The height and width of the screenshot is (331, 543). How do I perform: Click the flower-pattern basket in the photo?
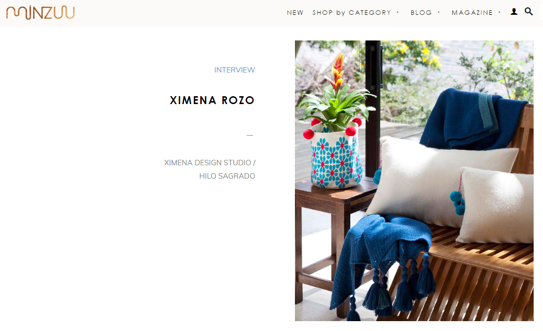pos(336,157)
